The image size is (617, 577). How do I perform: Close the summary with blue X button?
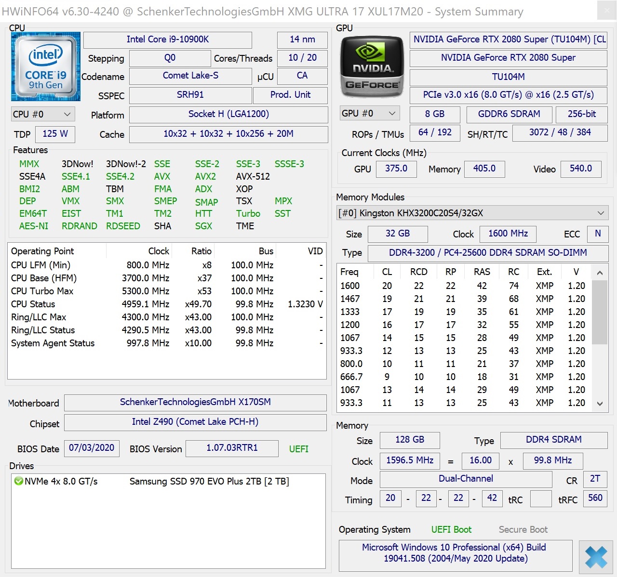596,557
